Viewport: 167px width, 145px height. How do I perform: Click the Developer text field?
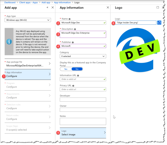83,100
